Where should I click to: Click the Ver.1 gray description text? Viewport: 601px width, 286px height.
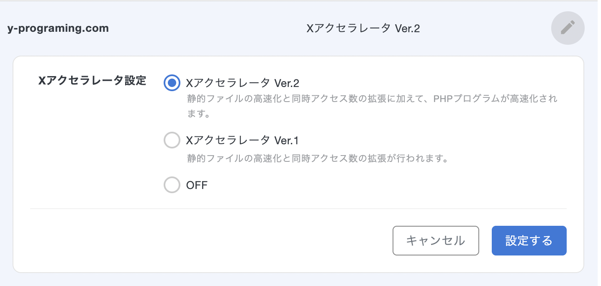point(317,159)
